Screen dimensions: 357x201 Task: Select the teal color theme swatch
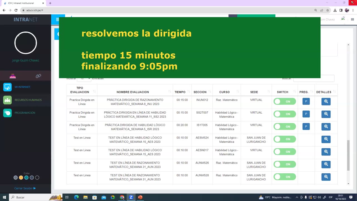tap(26, 178)
